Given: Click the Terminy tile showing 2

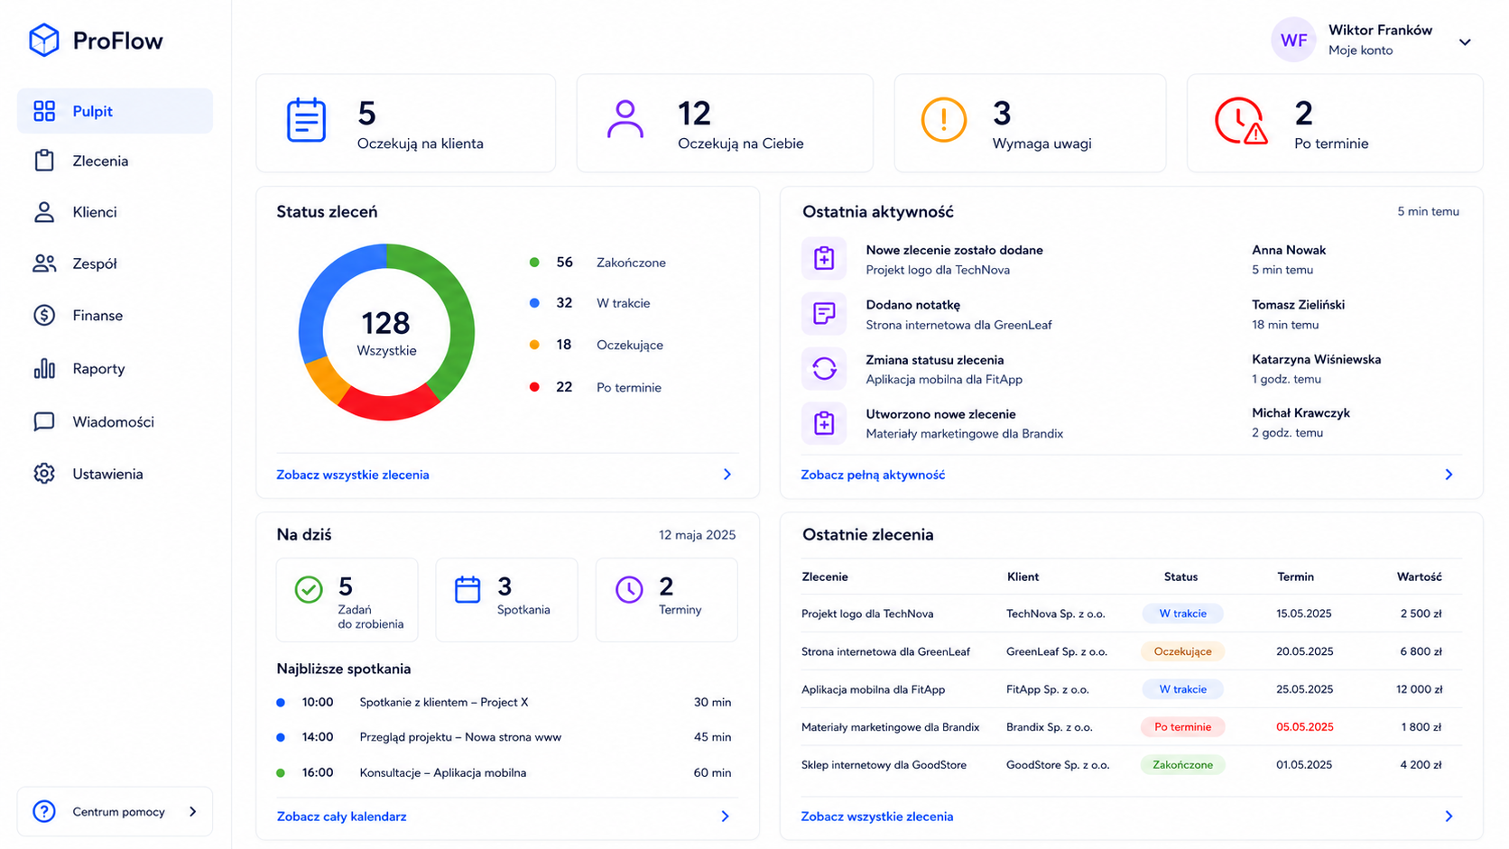Looking at the screenshot, I should (667, 600).
